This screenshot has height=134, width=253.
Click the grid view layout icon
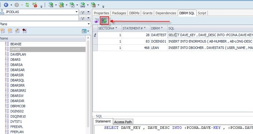[84, 31]
